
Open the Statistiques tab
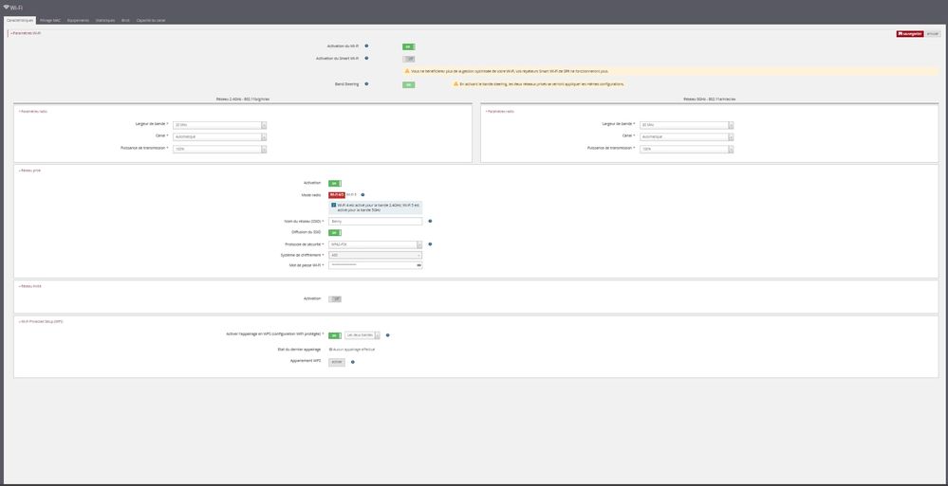click(x=104, y=20)
